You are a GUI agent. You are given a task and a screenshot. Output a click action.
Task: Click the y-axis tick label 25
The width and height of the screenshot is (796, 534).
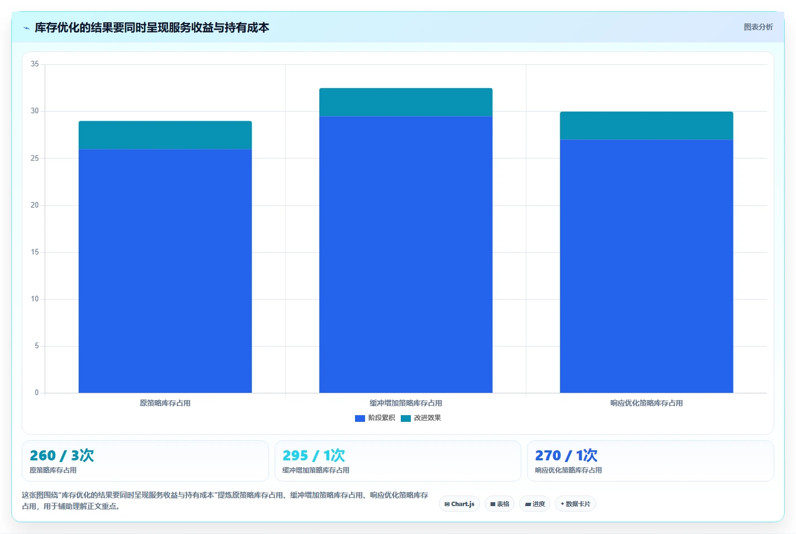click(35, 158)
